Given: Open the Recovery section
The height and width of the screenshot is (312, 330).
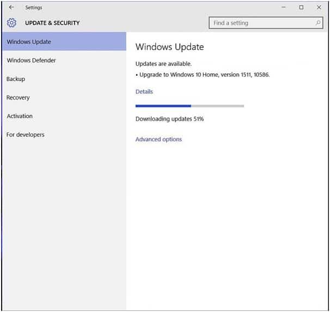Looking at the screenshot, I should [x=64, y=97].
